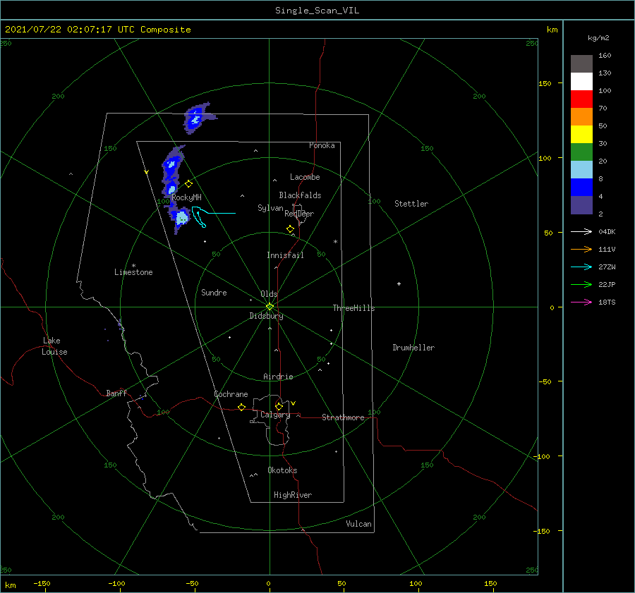Pick the white 130 color swatch
The image size is (635, 593).
tap(581, 81)
